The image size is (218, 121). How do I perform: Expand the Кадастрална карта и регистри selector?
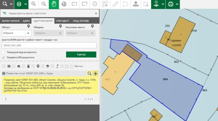[x=50, y=13]
